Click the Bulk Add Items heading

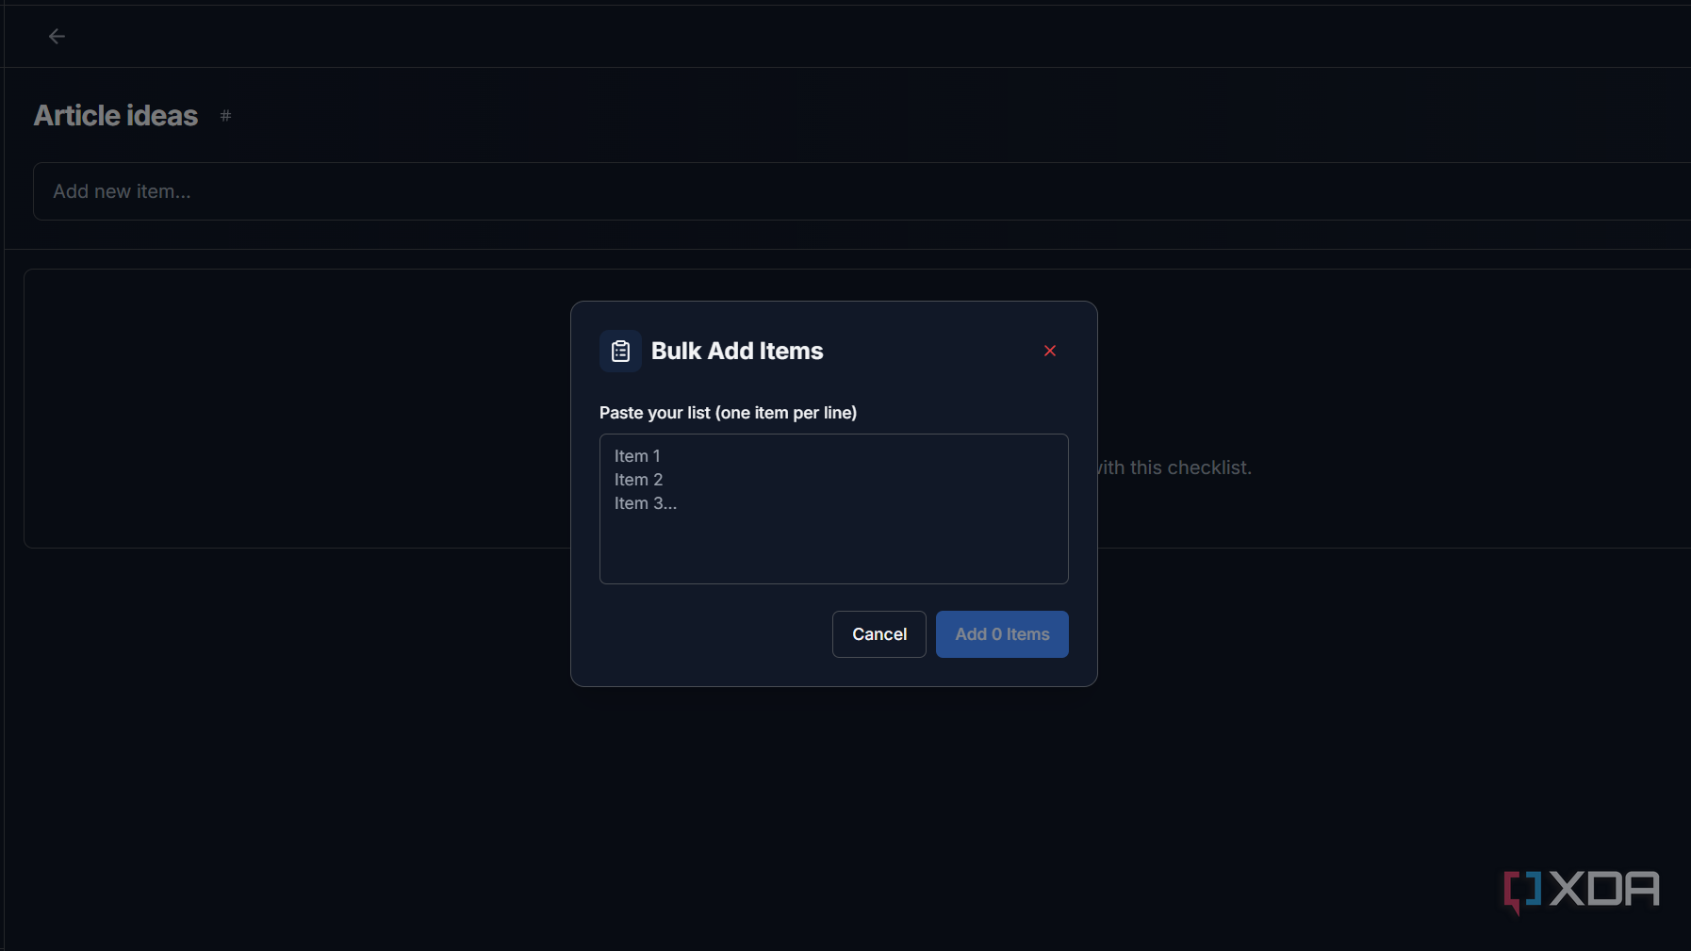(x=737, y=351)
